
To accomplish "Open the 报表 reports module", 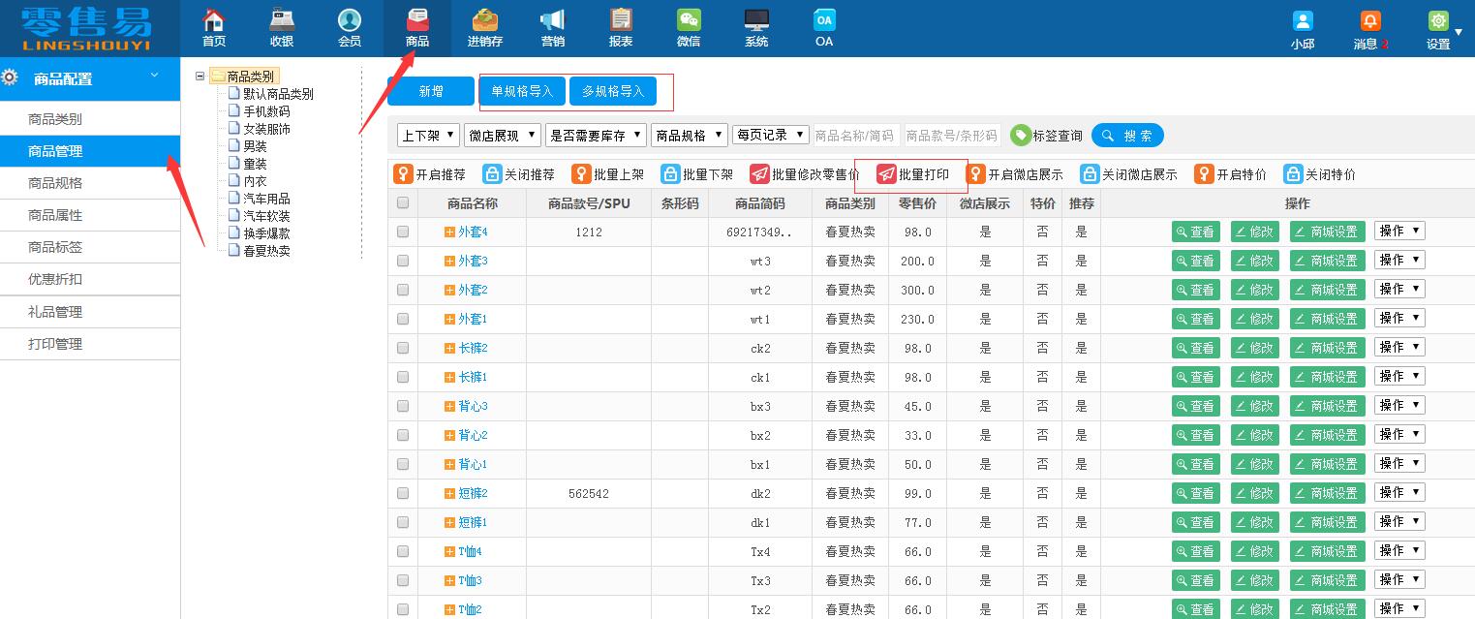I will [x=621, y=27].
